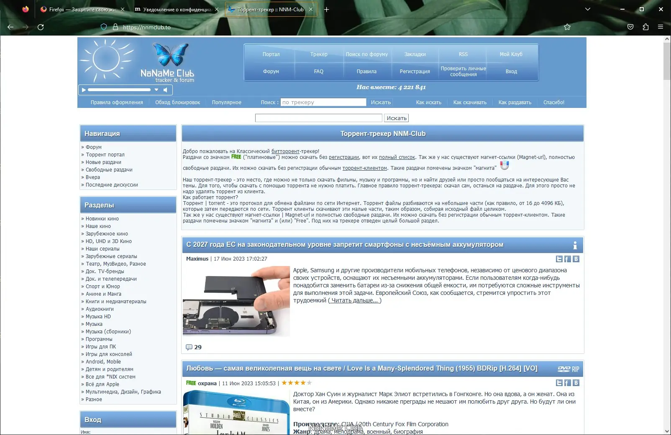Open the Firefox application hamburger menu
The height and width of the screenshot is (435, 671).
[x=661, y=27]
